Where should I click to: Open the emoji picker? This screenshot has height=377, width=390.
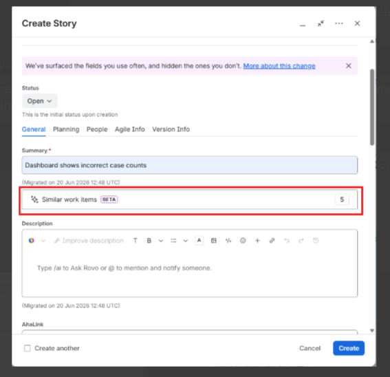pyautogui.click(x=243, y=241)
